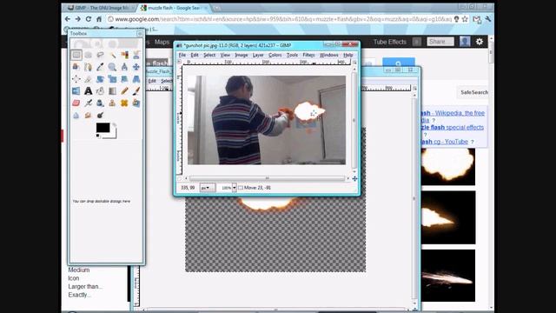This screenshot has width=556, height=313.
Task: Open Edit menu in background GIMP window
Action: click(x=152, y=81)
